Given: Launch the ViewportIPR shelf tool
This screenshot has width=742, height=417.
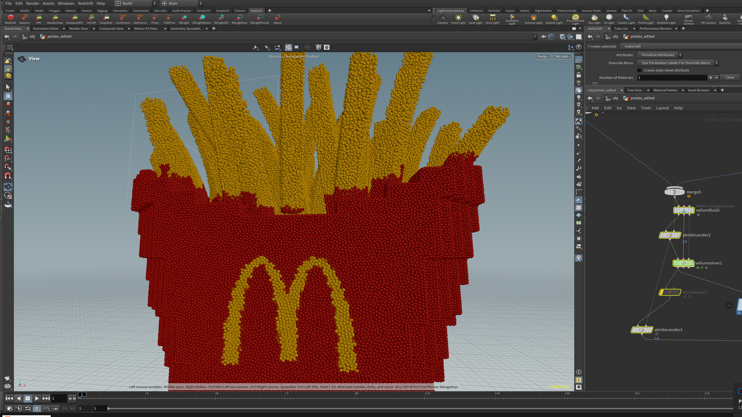Looking at the screenshot, I should tap(74, 19).
